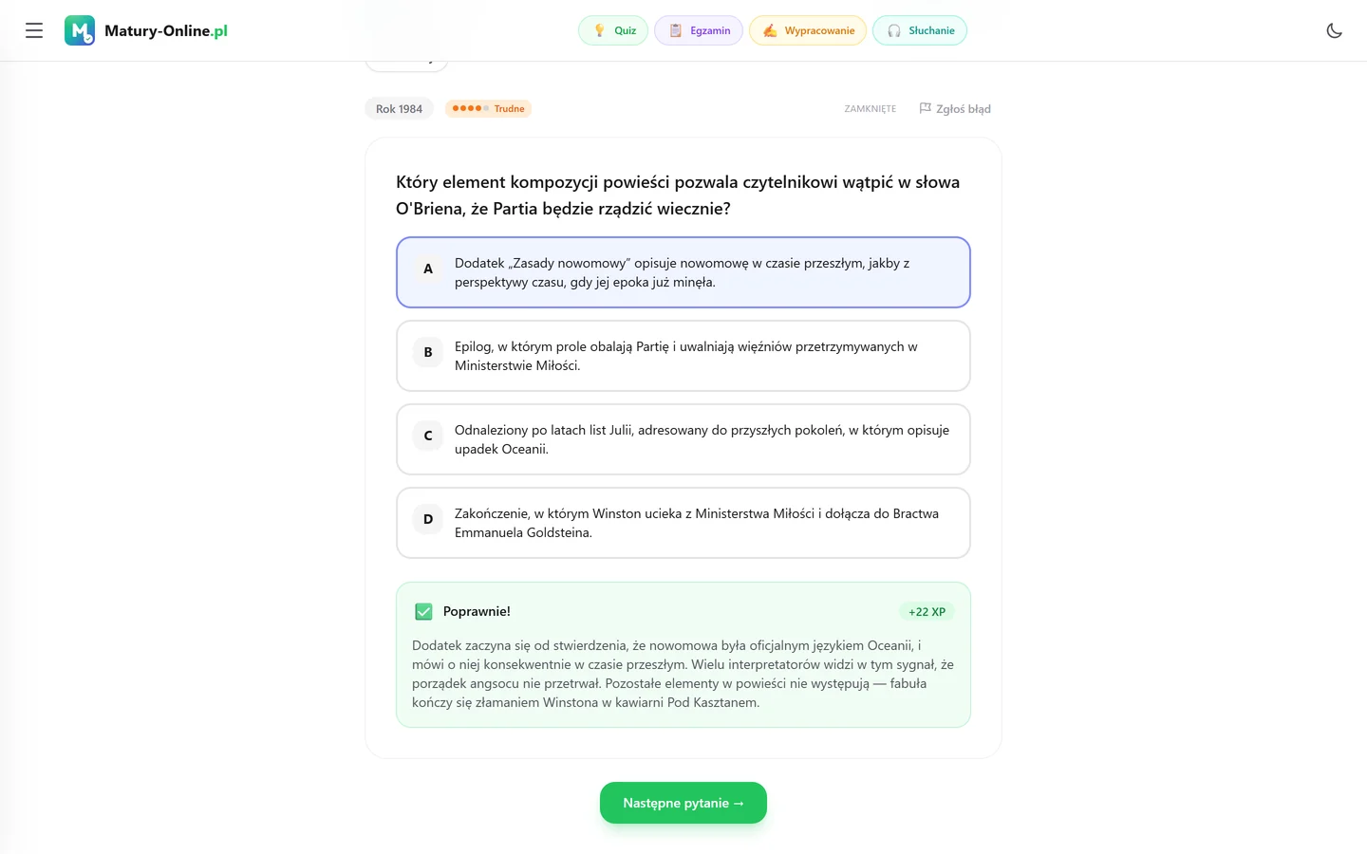
Task: Click the Matury-Online.pl logo icon
Action: click(x=80, y=30)
